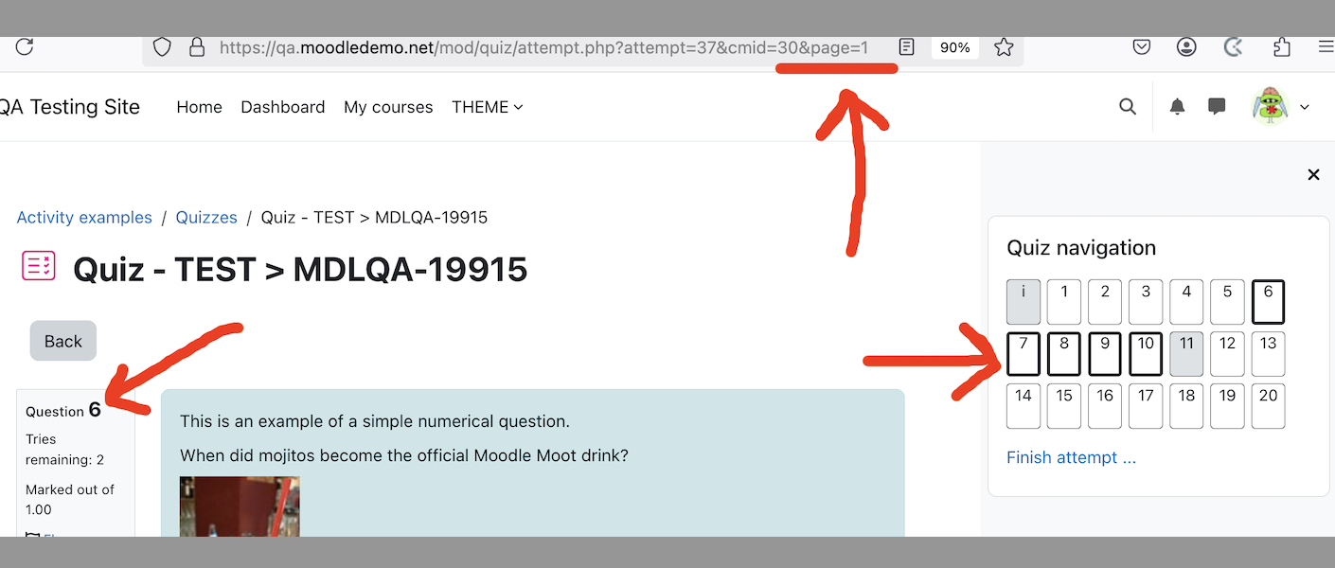Reset the 90% zoom level indicator
The image size is (1335, 568).
coord(954,47)
